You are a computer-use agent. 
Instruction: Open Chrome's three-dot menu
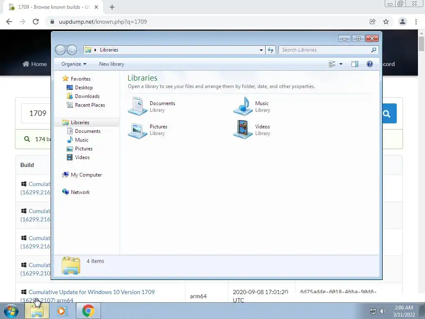point(416,22)
